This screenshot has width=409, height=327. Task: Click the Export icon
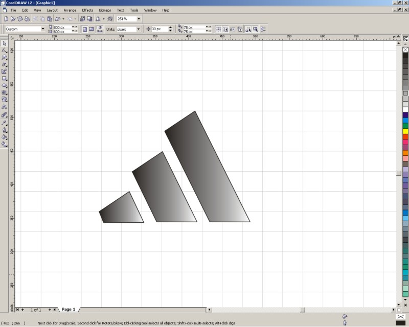[x=89, y=19]
